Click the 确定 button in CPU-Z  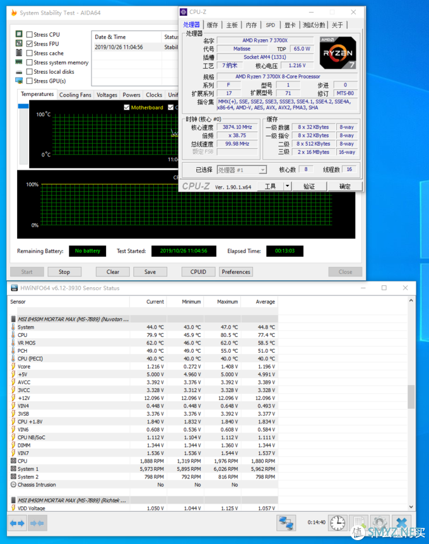pyautogui.click(x=345, y=186)
